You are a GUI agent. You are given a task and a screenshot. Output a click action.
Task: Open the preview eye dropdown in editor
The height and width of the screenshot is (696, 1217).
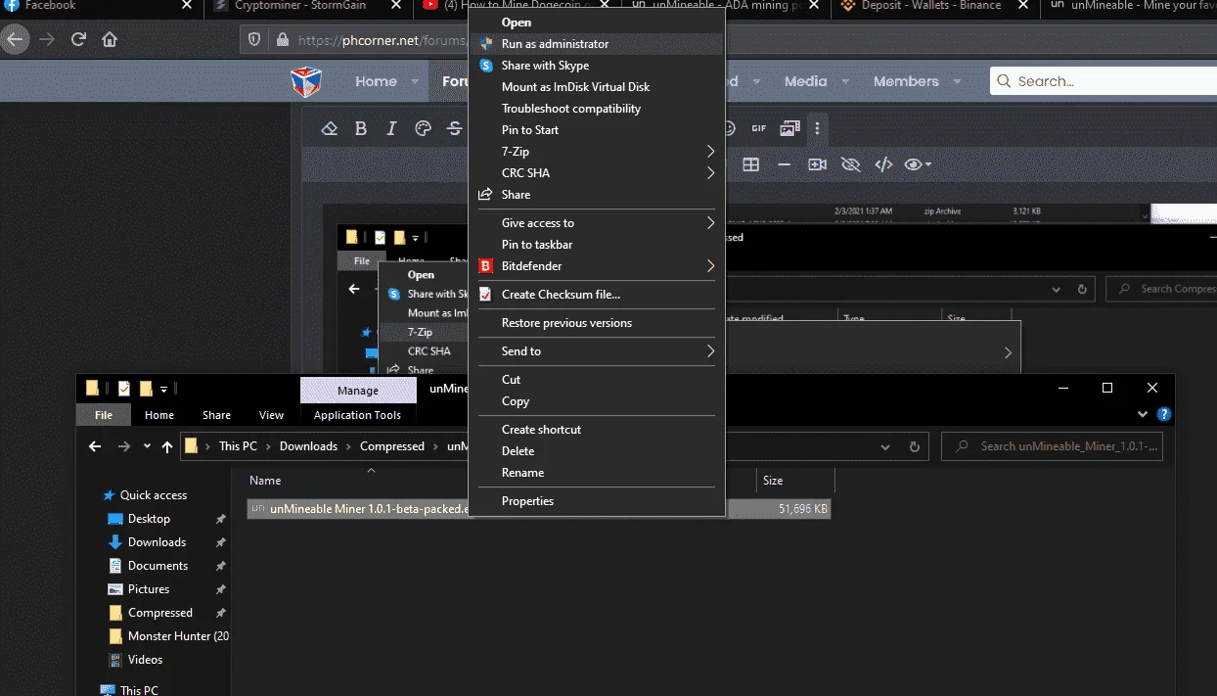tap(918, 164)
